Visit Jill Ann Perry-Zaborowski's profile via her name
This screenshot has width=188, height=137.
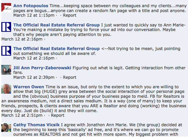click(42, 68)
